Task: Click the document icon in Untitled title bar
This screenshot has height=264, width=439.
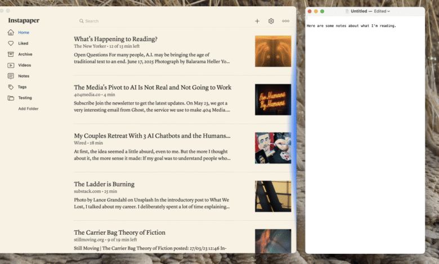Action: pos(347,11)
